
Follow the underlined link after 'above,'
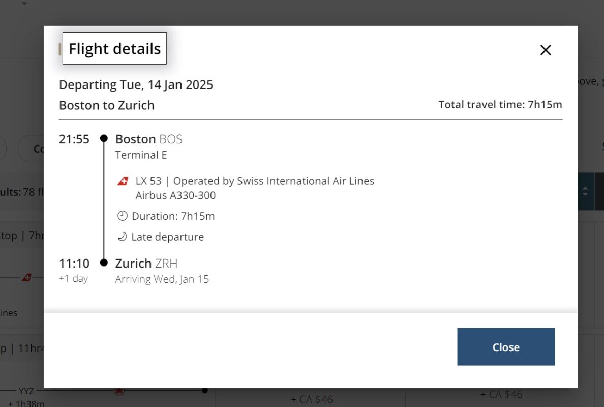click(602, 81)
